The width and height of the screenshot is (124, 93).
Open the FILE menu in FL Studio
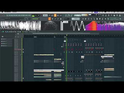click(x=7, y=16)
